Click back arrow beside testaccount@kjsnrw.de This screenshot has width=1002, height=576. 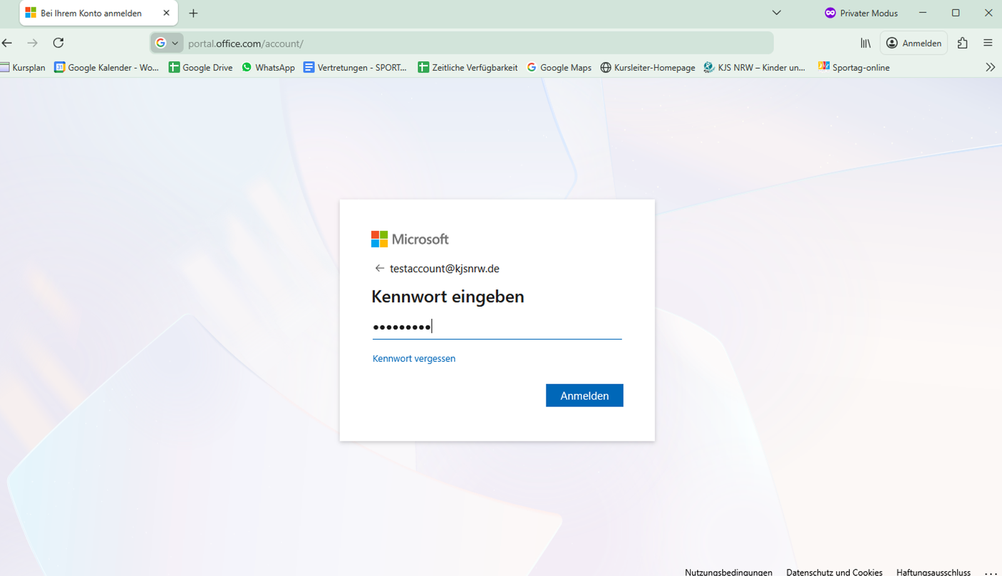pyautogui.click(x=379, y=269)
